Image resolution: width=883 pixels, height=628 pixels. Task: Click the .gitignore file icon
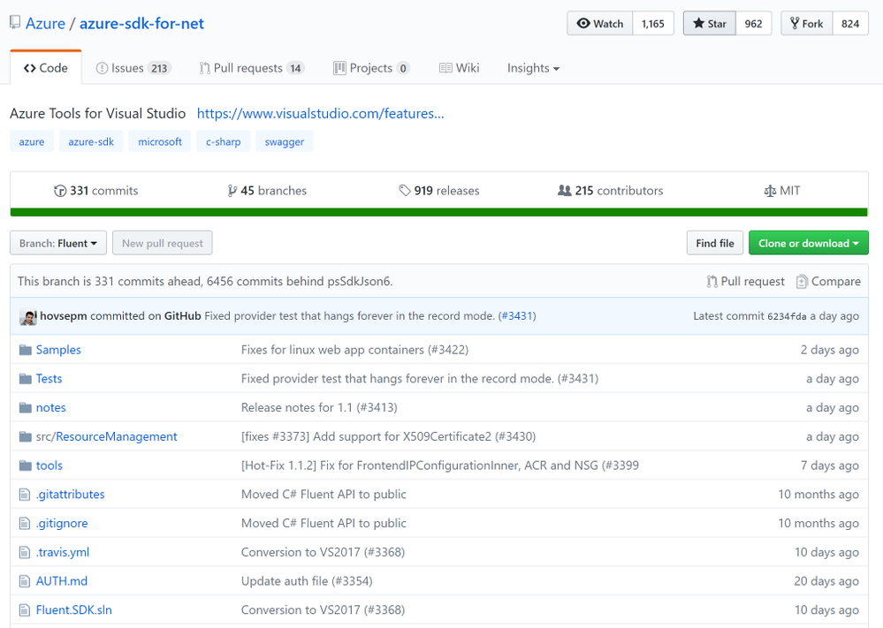[24, 523]
